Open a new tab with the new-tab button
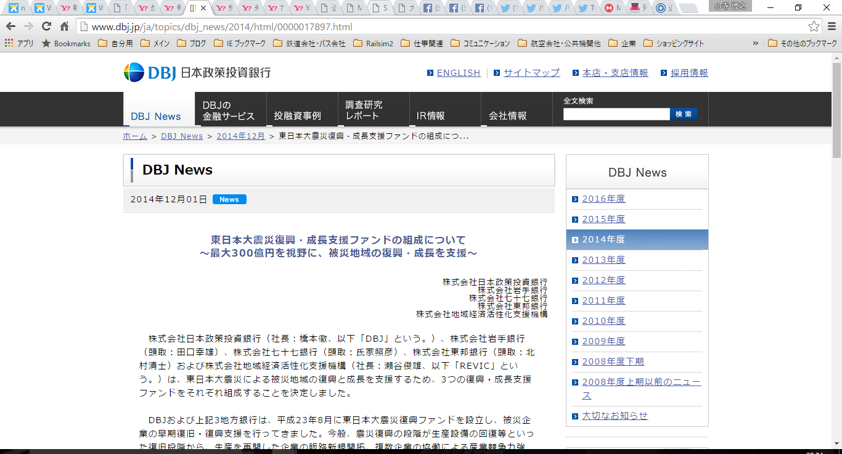842x454 pixels. [689, 9]
